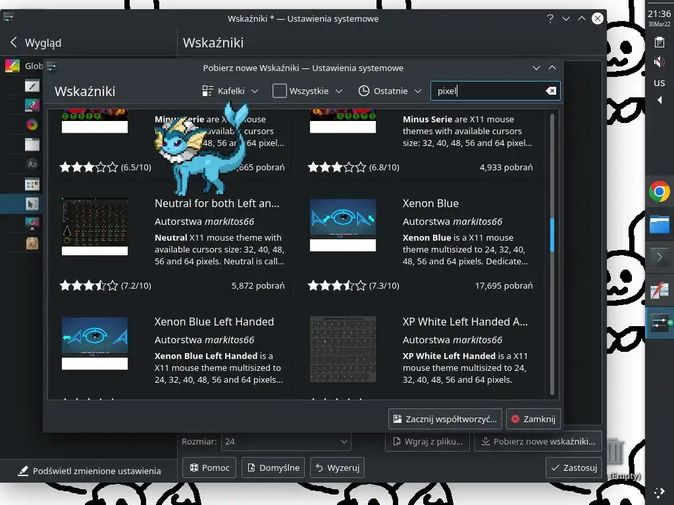Open the Dolphin file manager from panel
The image size is (674, 505).
pos(660,224)
